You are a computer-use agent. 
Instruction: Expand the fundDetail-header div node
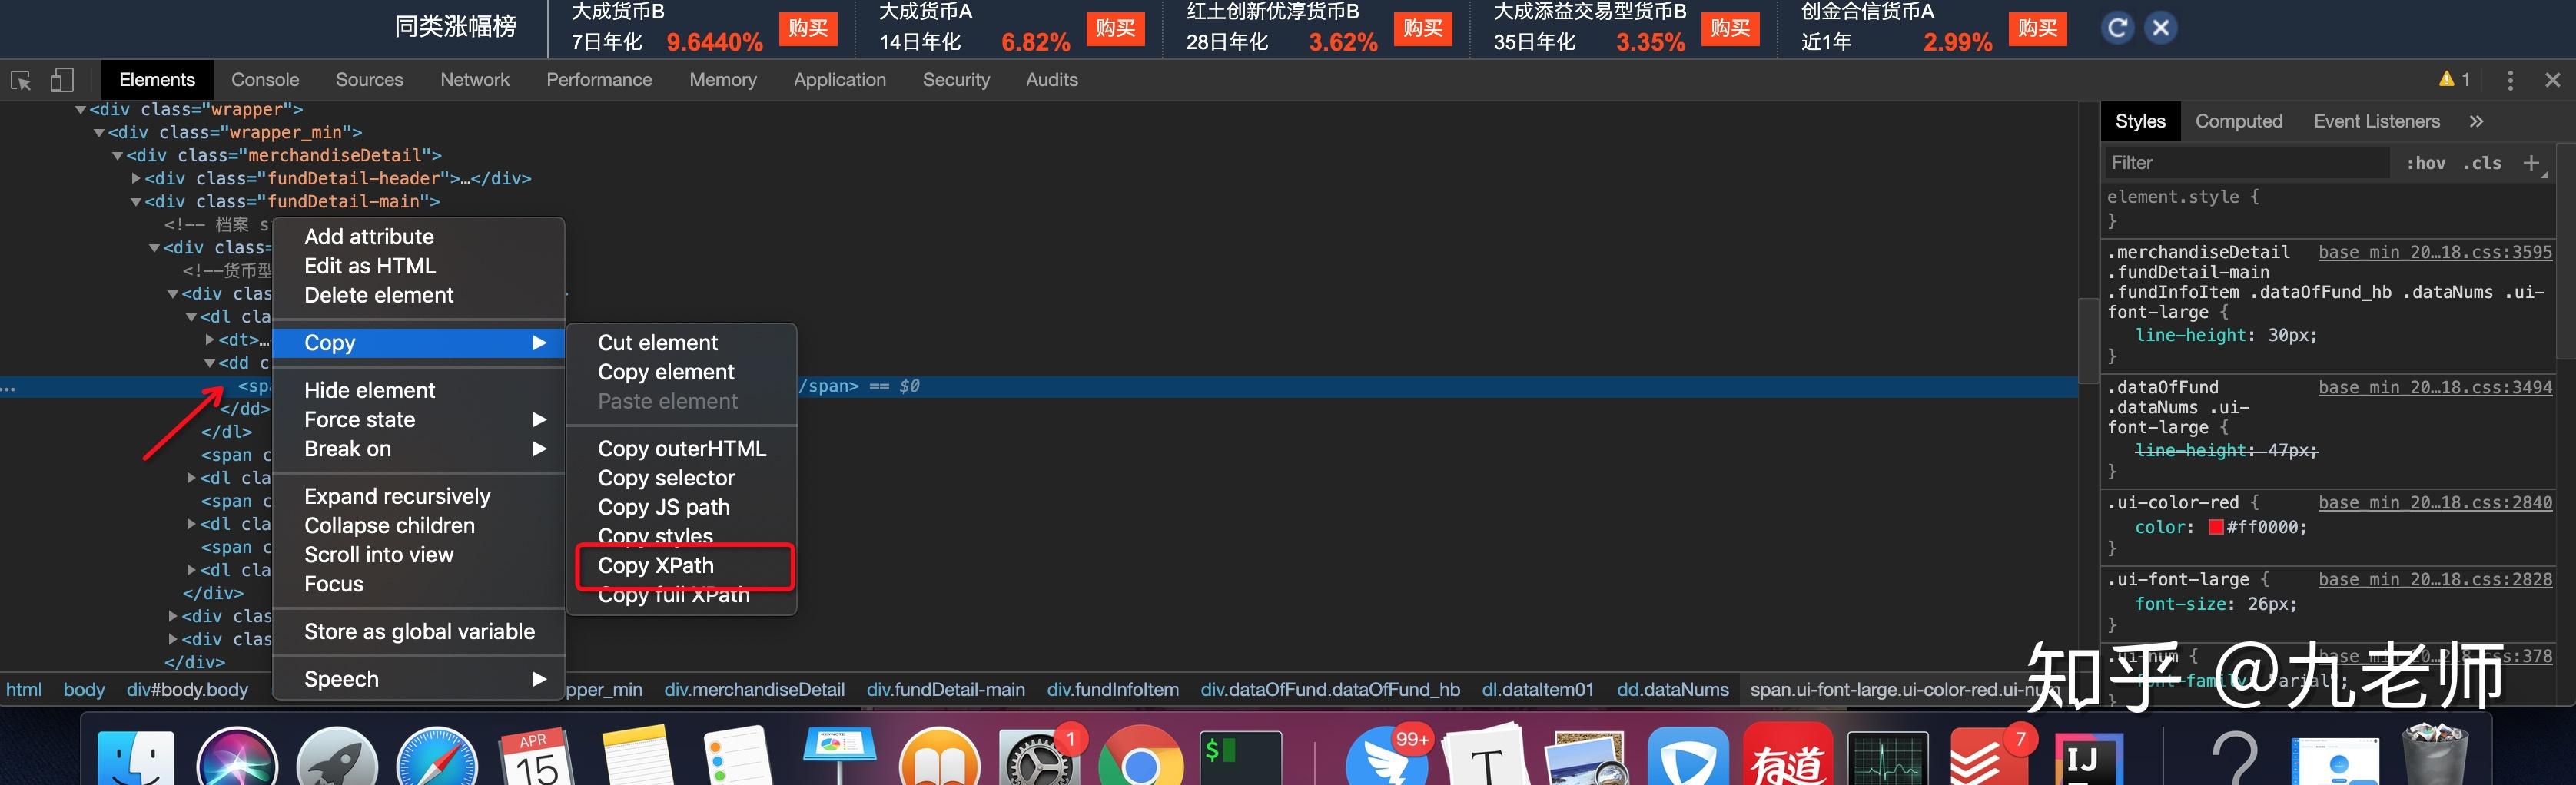pyautogui.click(x=136, y=178)
